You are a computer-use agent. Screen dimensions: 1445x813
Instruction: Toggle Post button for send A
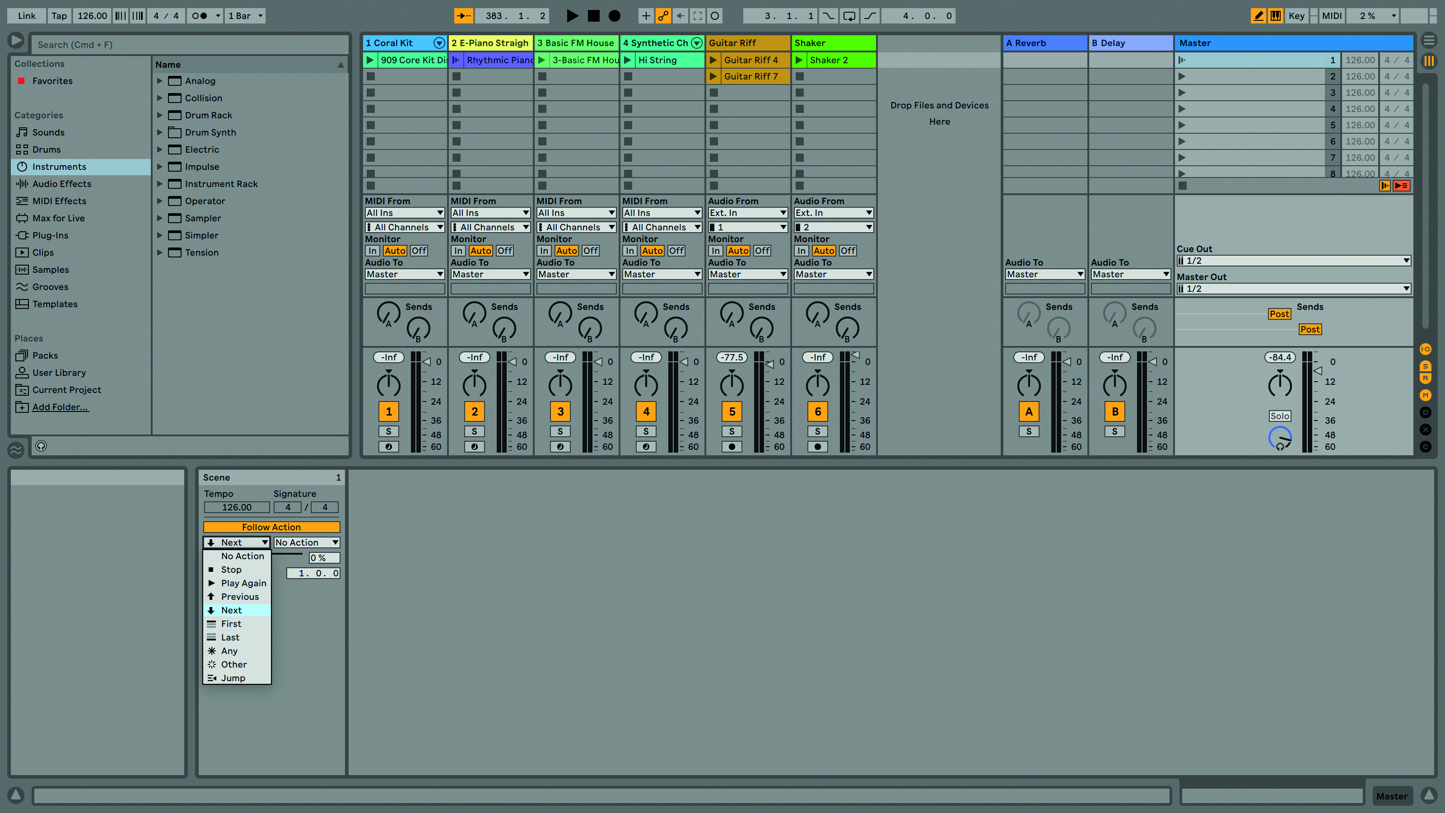point(1279,313)
